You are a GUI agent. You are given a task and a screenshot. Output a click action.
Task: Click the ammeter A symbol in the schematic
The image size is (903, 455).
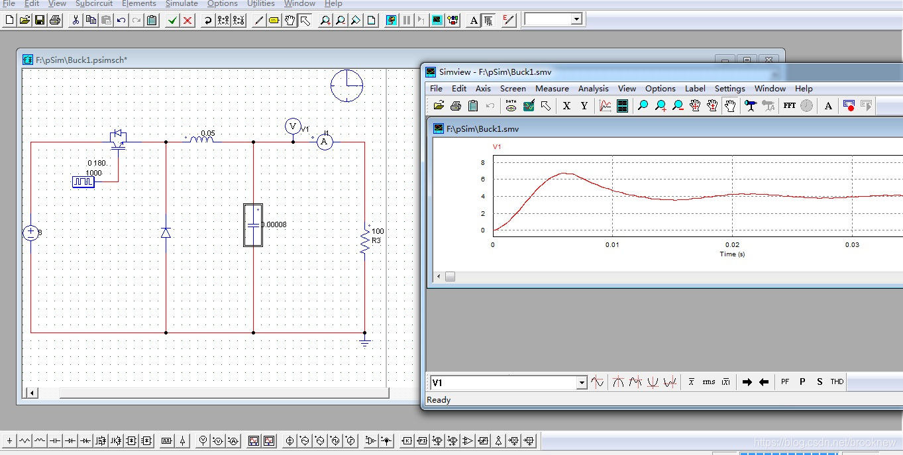[x=324, y=142]
